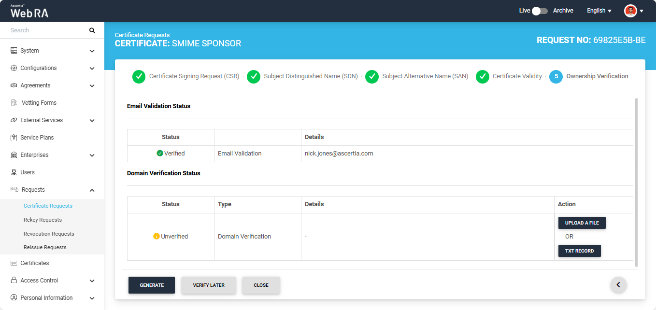Click the Vetting Forms sidebar icon

pos(14,103)
